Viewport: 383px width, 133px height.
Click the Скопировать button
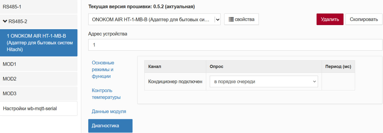point(364,19)
